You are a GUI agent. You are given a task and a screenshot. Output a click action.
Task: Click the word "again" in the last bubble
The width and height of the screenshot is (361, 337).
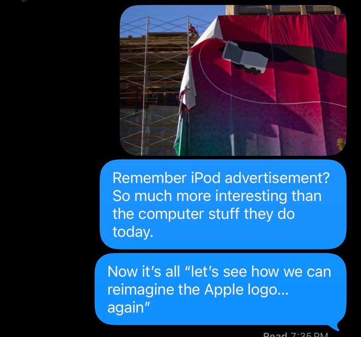pyautogui.click(x=126, y=308)
